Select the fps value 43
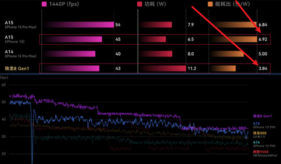This screenshot has height=164, width=281. pos(118,68)
